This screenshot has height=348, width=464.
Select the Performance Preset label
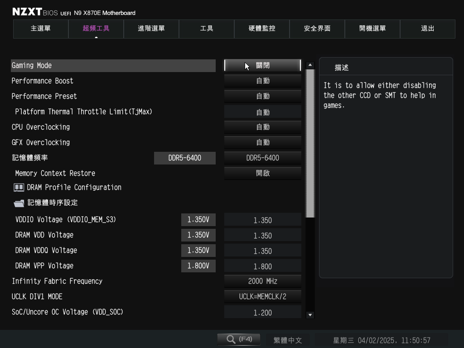tap(44, 96)
